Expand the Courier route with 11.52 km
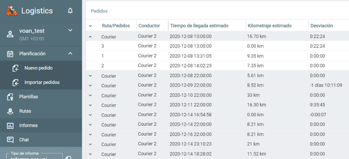Viewport: 349px width, 159px height. coord(91,154)
